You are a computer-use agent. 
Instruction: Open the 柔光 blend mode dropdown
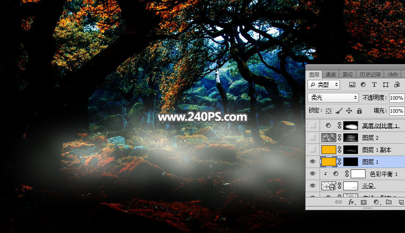pyautogui.click(x=333, y=98)
